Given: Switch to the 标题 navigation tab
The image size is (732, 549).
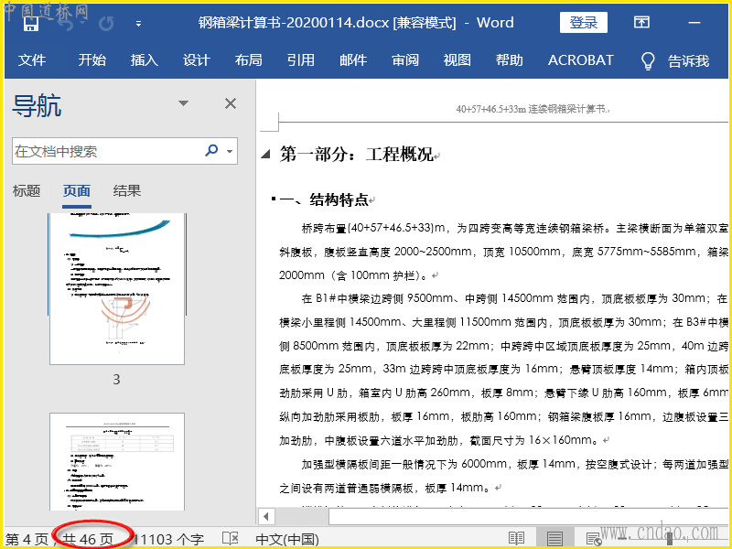Looking at the screenshot, I should tap(27, 190).
